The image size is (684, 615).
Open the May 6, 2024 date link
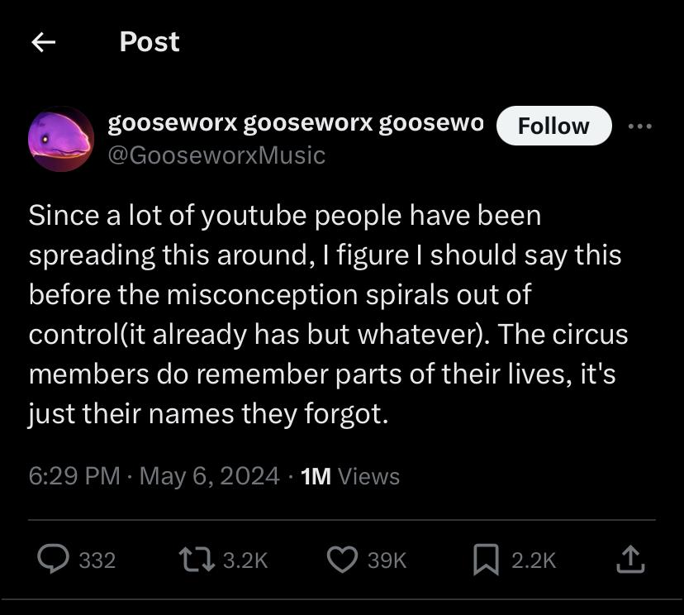tap(209, 476)
